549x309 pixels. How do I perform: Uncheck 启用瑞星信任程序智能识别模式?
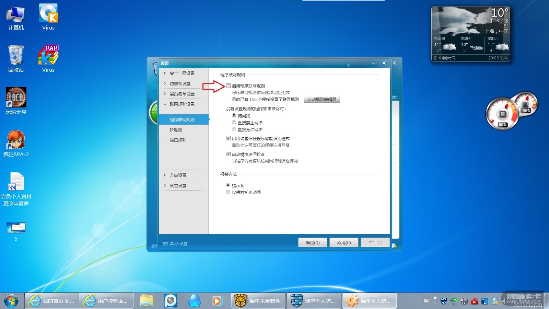pos(228,138)
